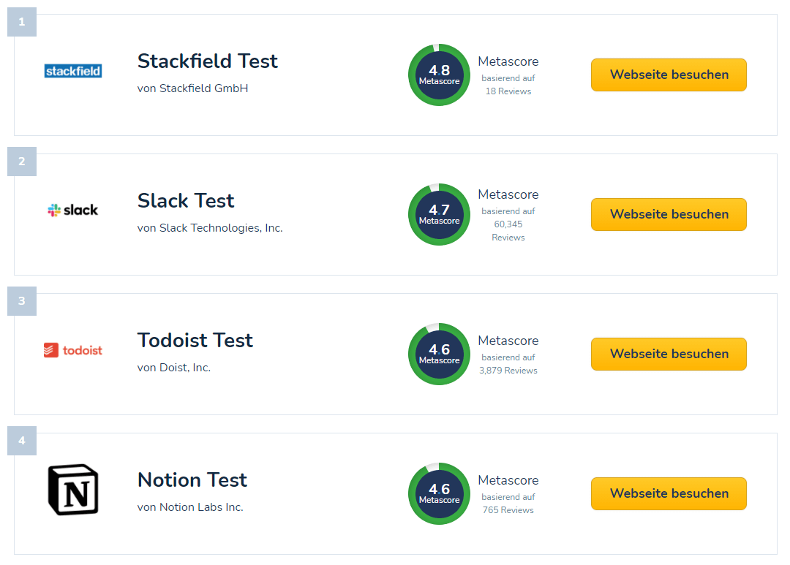The image size is (790, 565).
Task: Click the Todoist logo
Action: (x=73, y=350)
